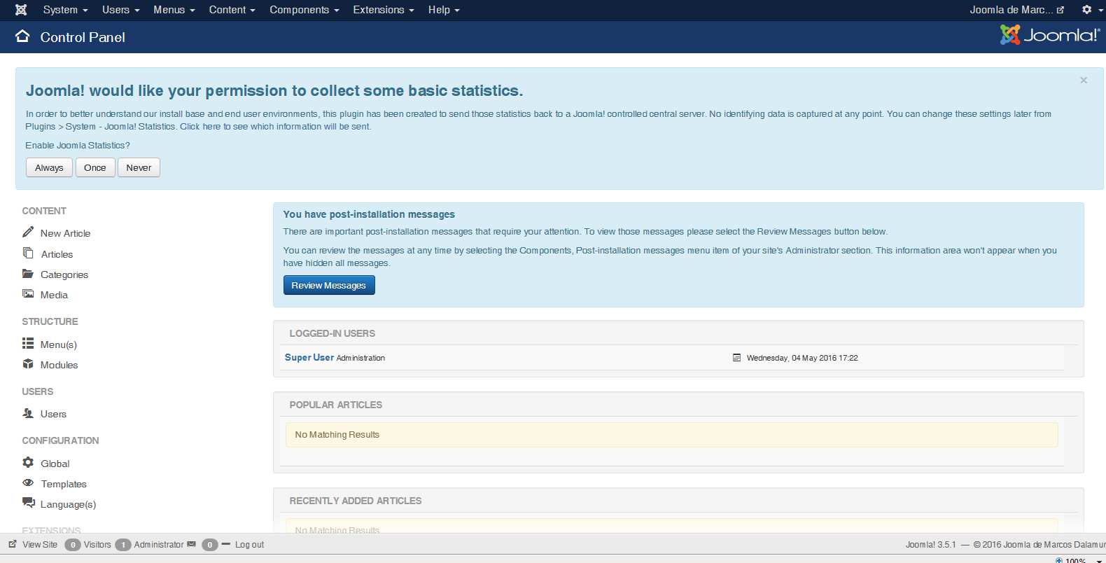Screen dimensions: 1106x563
Task: Click the external link icon by the site name
Action: pyautogui.click(x=1060, y=10)
